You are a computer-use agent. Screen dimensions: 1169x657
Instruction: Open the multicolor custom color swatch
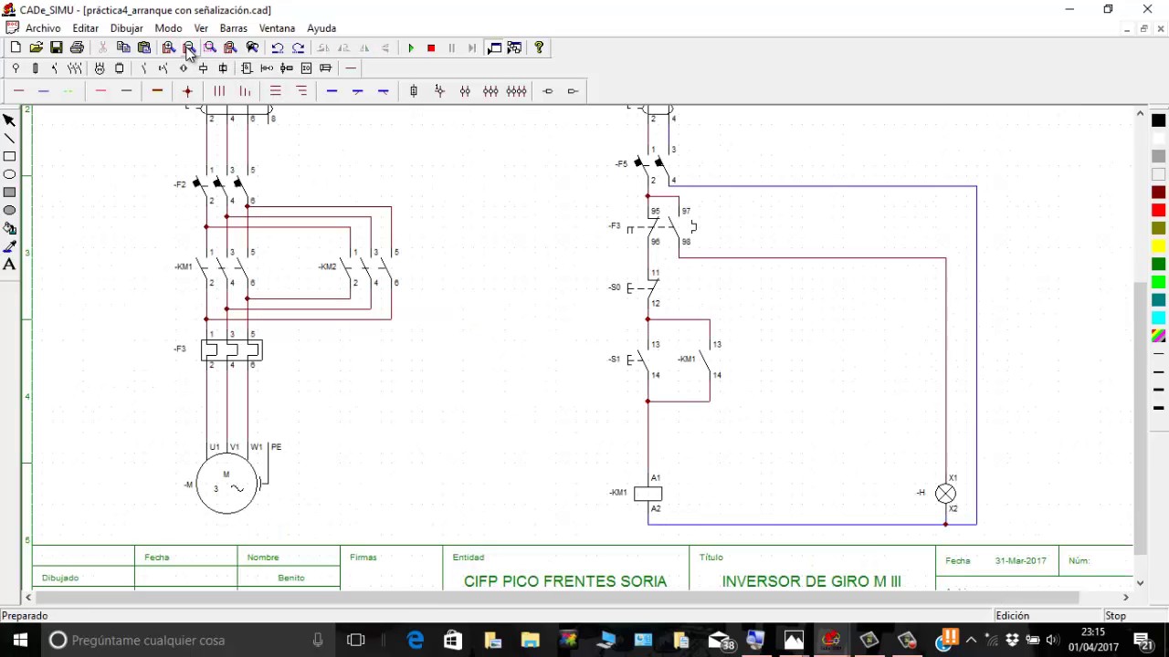coord(1158,336)
